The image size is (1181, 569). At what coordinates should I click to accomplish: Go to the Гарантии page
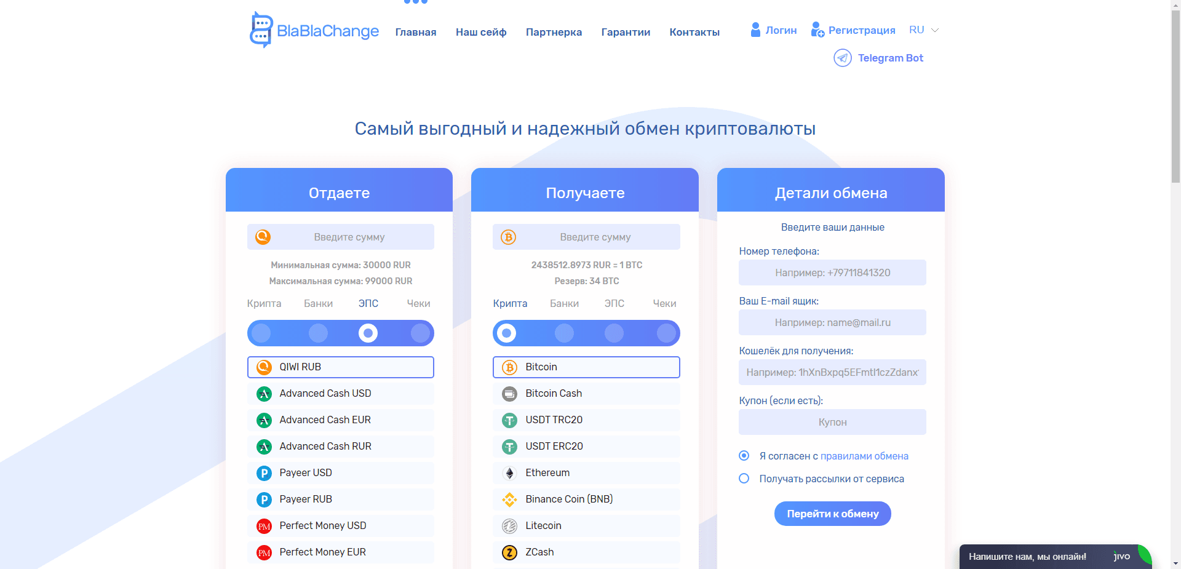pyautogui.click(x=625, y=32)
